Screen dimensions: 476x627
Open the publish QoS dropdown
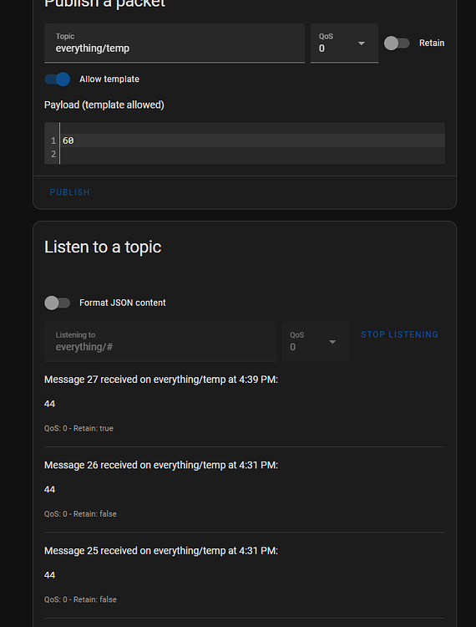(344, 43)
